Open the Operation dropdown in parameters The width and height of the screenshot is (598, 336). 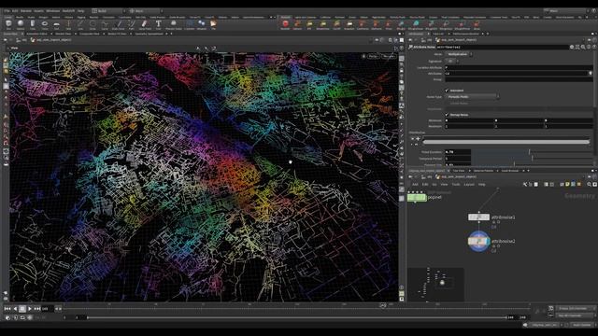[x=459, y=54]
